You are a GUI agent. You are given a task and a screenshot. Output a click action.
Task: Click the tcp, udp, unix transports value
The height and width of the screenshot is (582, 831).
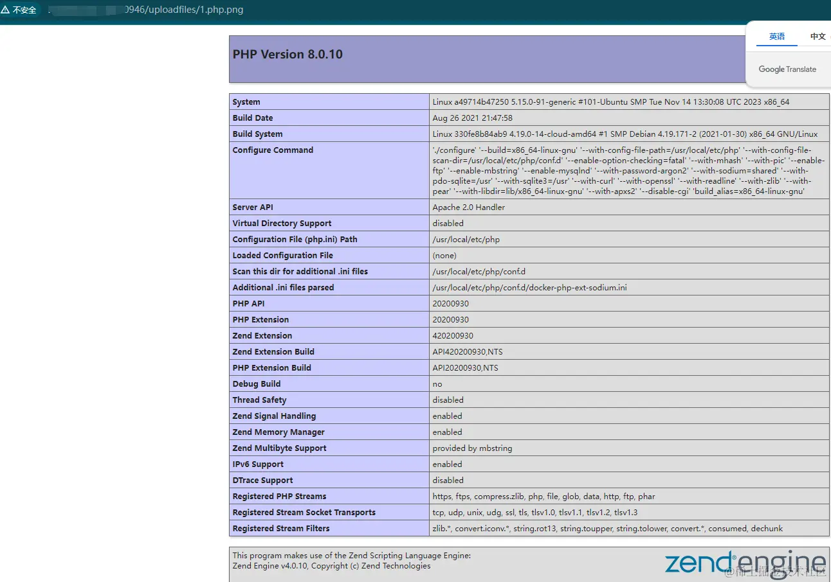click(535, 513)
